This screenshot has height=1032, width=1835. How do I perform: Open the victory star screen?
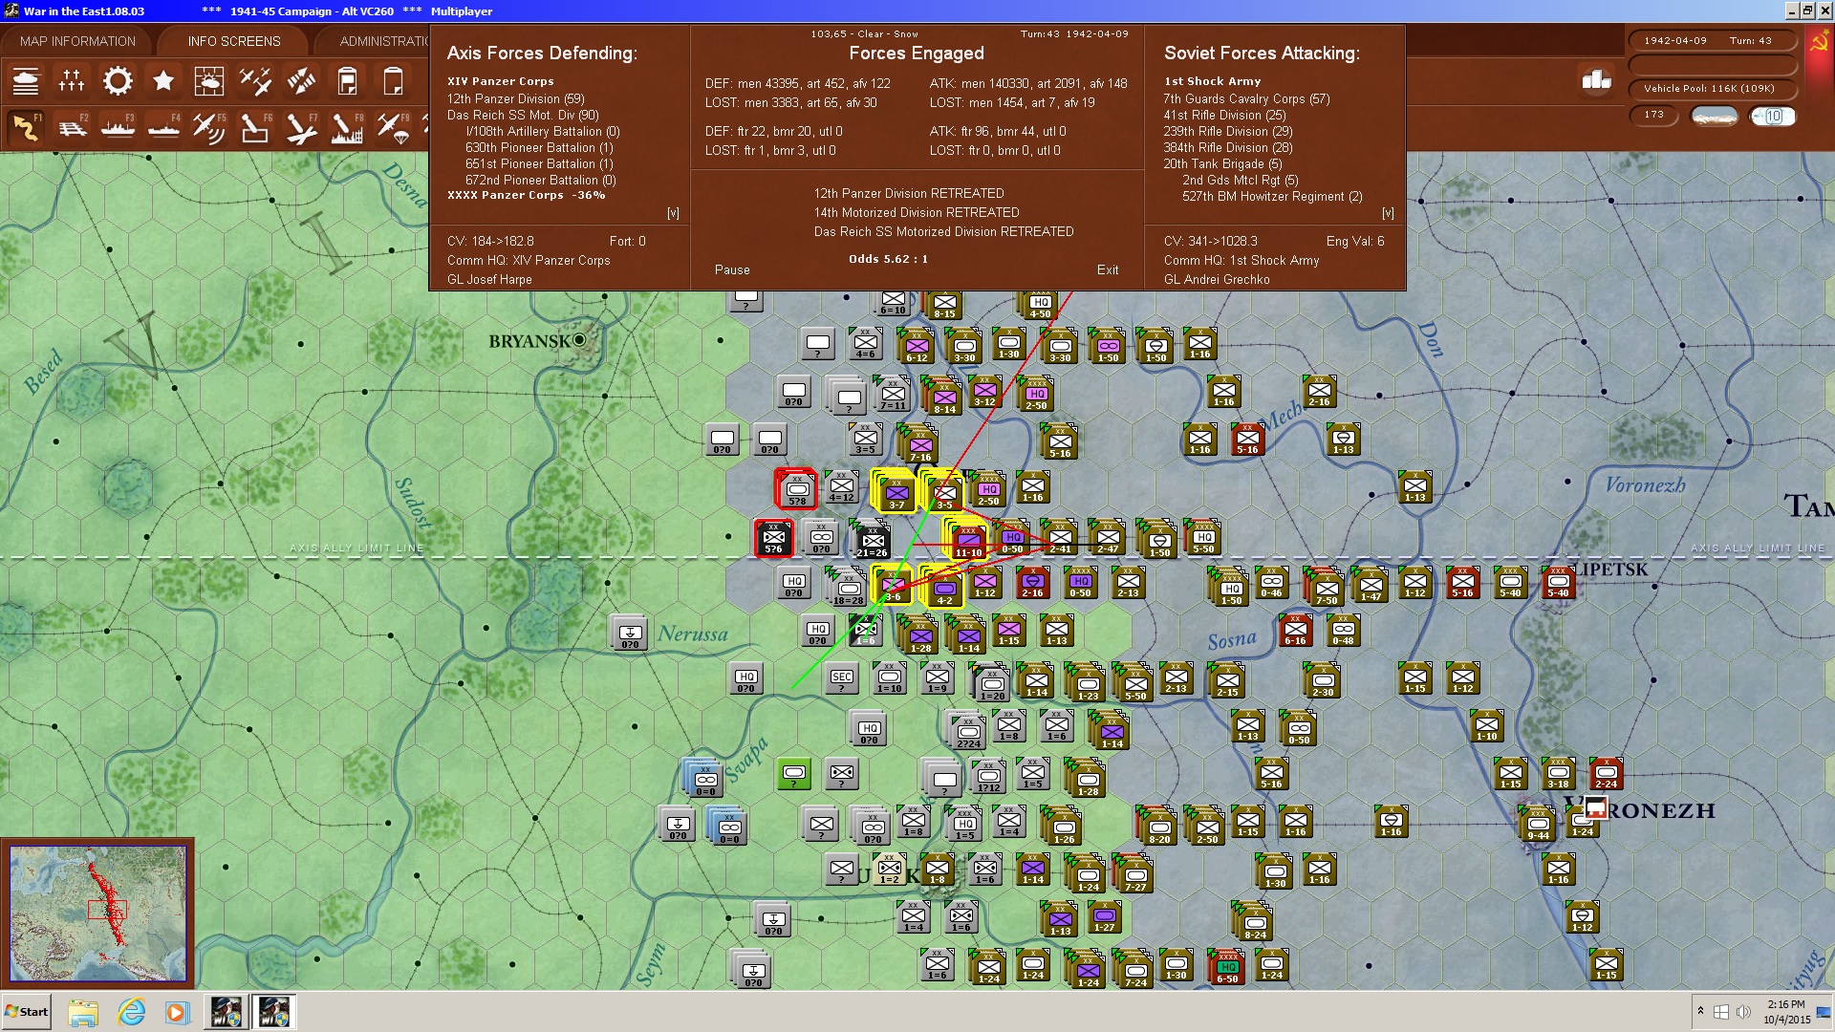coord(163,81)
